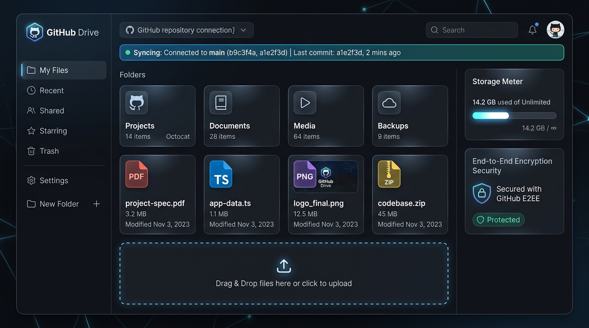
Task: Click the Starring star icon
Action: coord(31,131)
